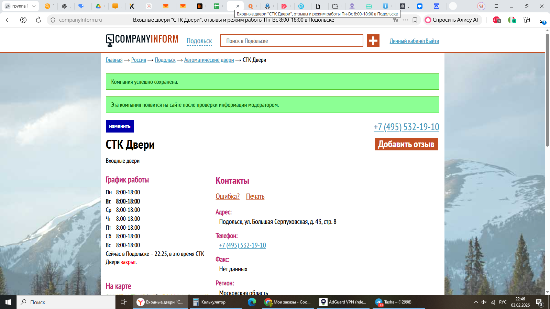Open the tab with the black K logo
Screen dimensions: 550x309
click(x=132, y=6)
